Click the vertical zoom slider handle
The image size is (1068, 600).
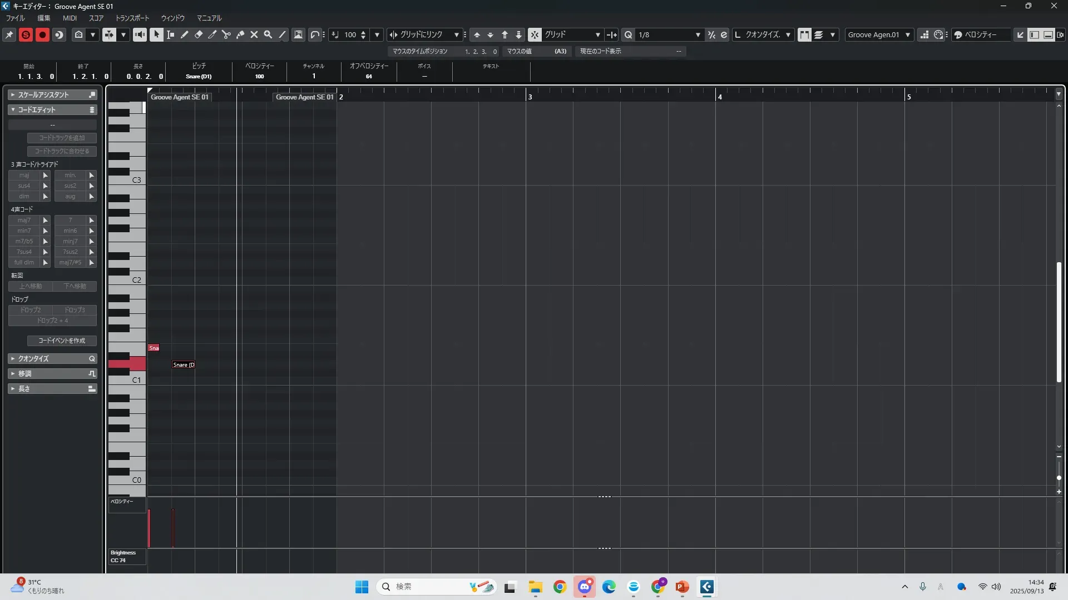pyautogui.click(x=1059, y=478)
